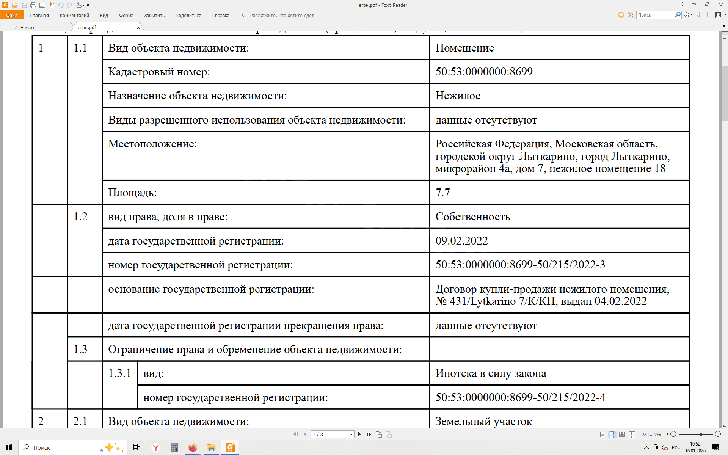Switch to two-page facing view
The height and width of the screenshot is (455, 728).
[622, 435]
